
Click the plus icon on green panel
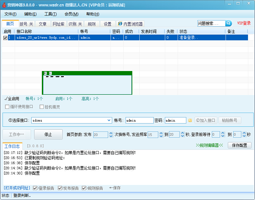(45, 73)
